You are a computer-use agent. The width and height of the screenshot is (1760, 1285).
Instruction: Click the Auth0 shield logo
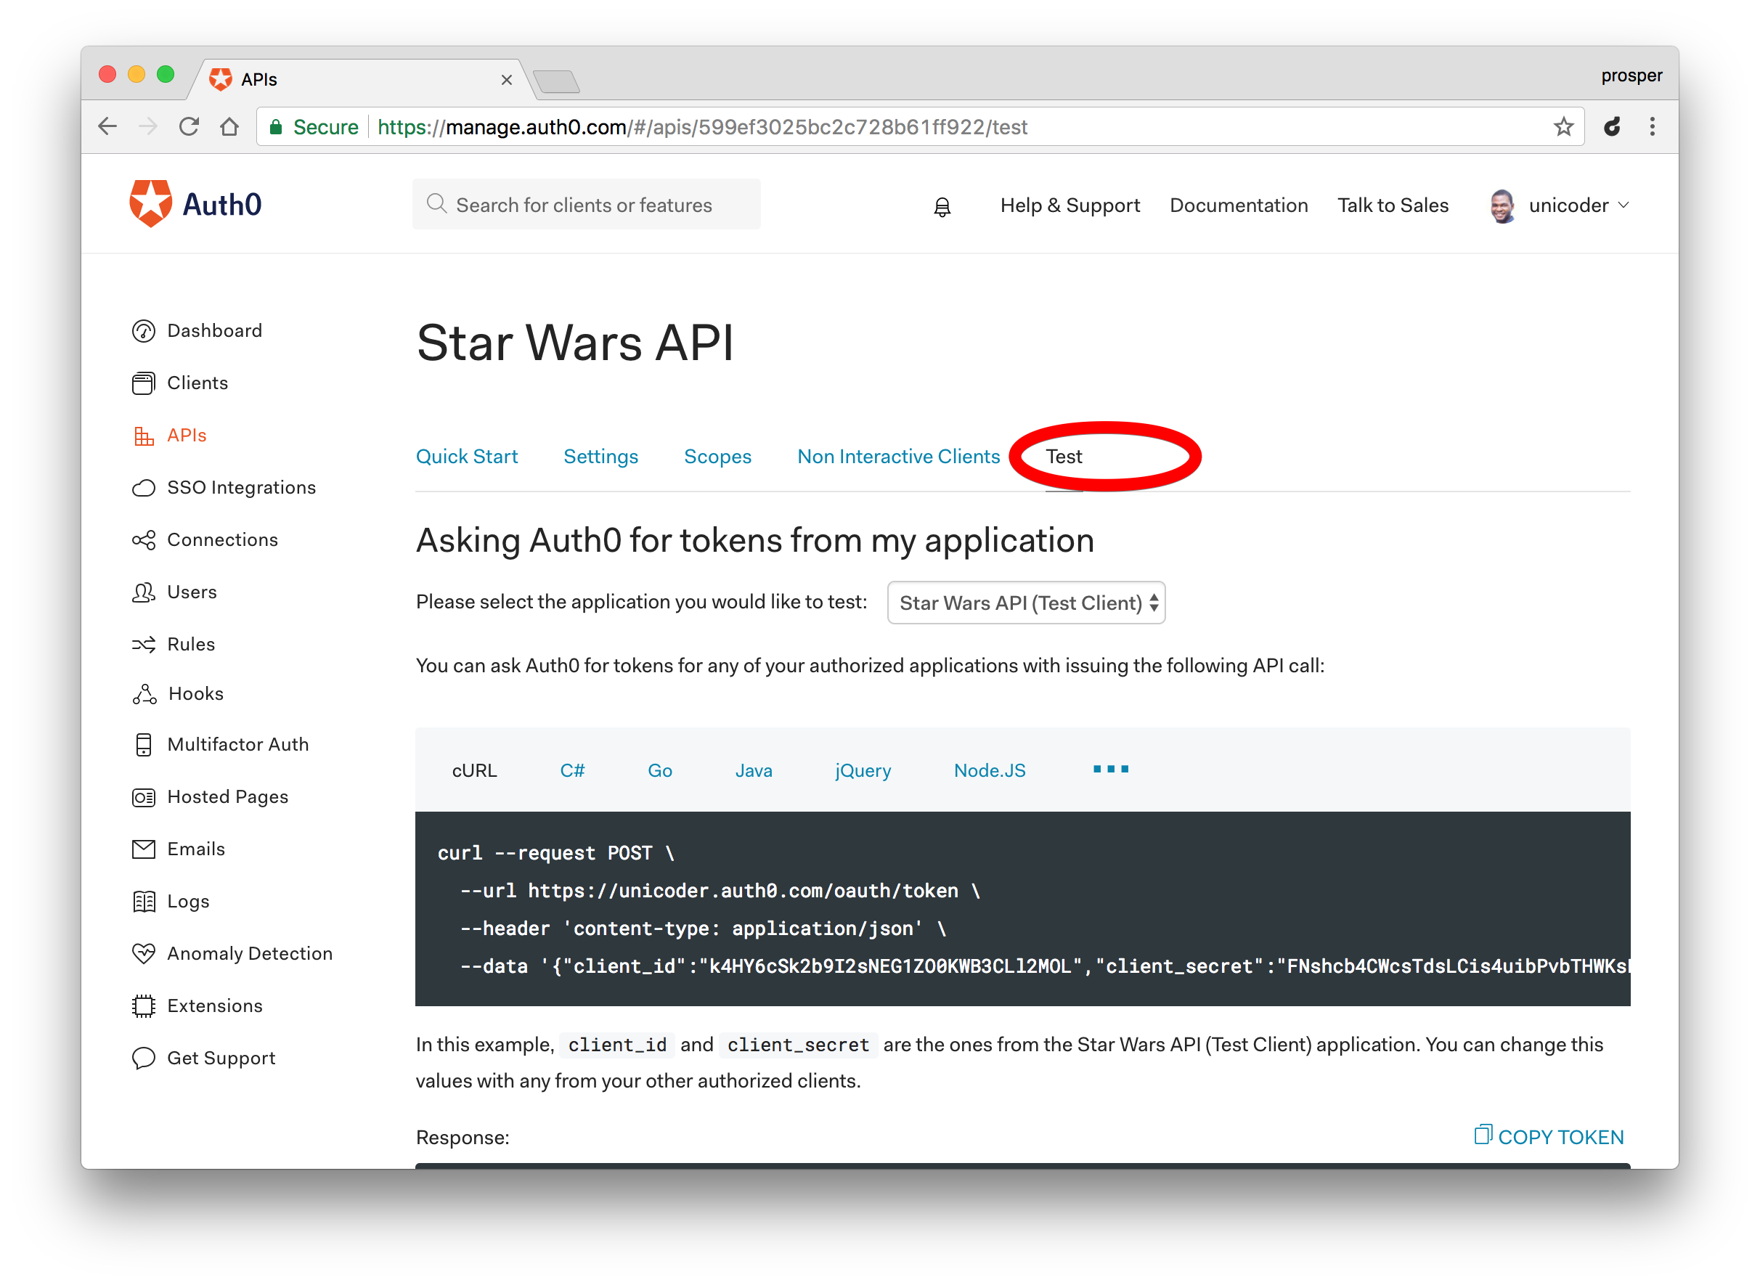151,204
